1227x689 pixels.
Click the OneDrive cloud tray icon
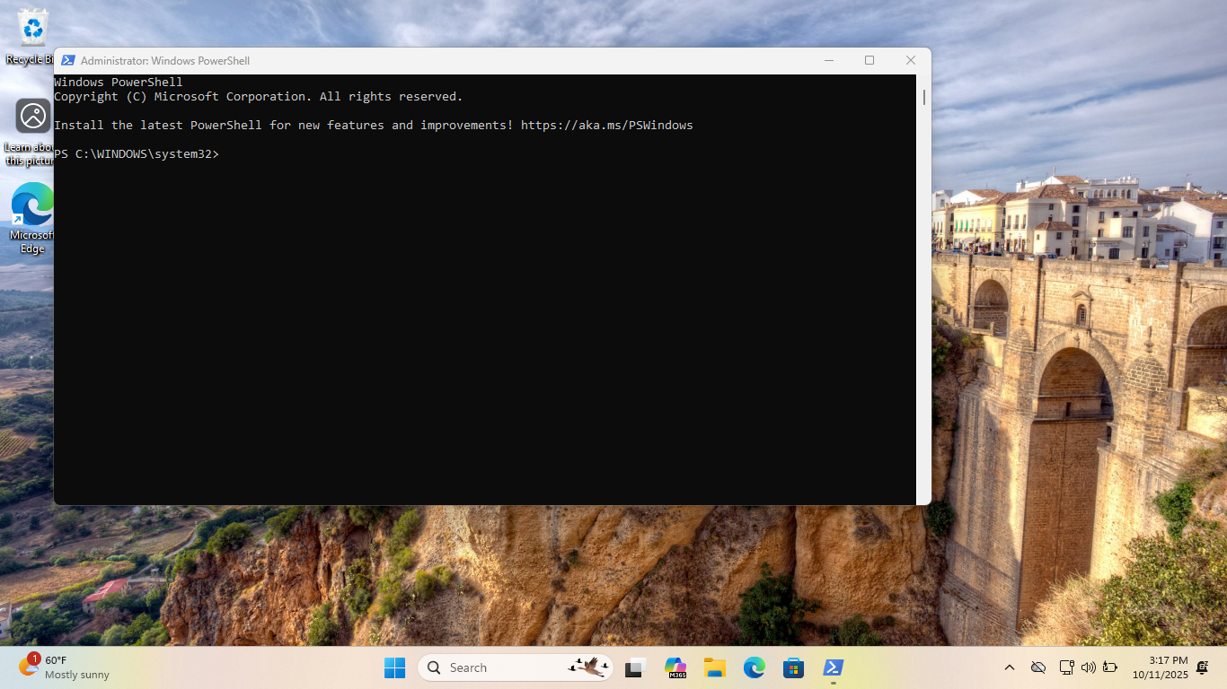1038,667
